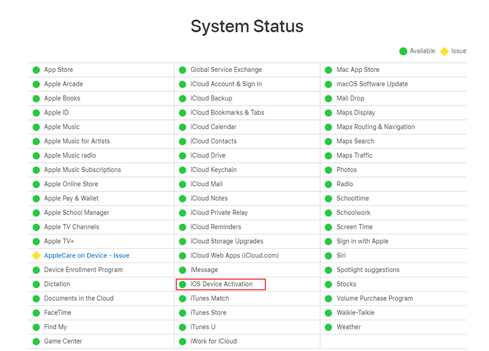Select the Apple Music for Artists entry
The width and height of the screenshot is (489, 351).
pyautogui.click(x=77, y=142)
